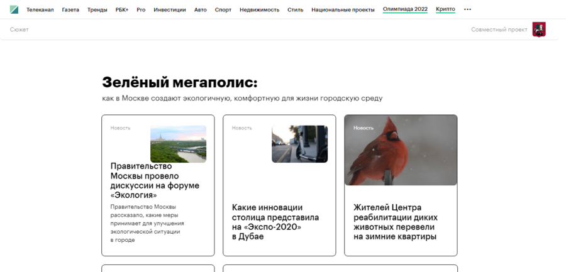Open Национальные проекты
The height and width of the screenshot is (272, 566).
point(343,10)
